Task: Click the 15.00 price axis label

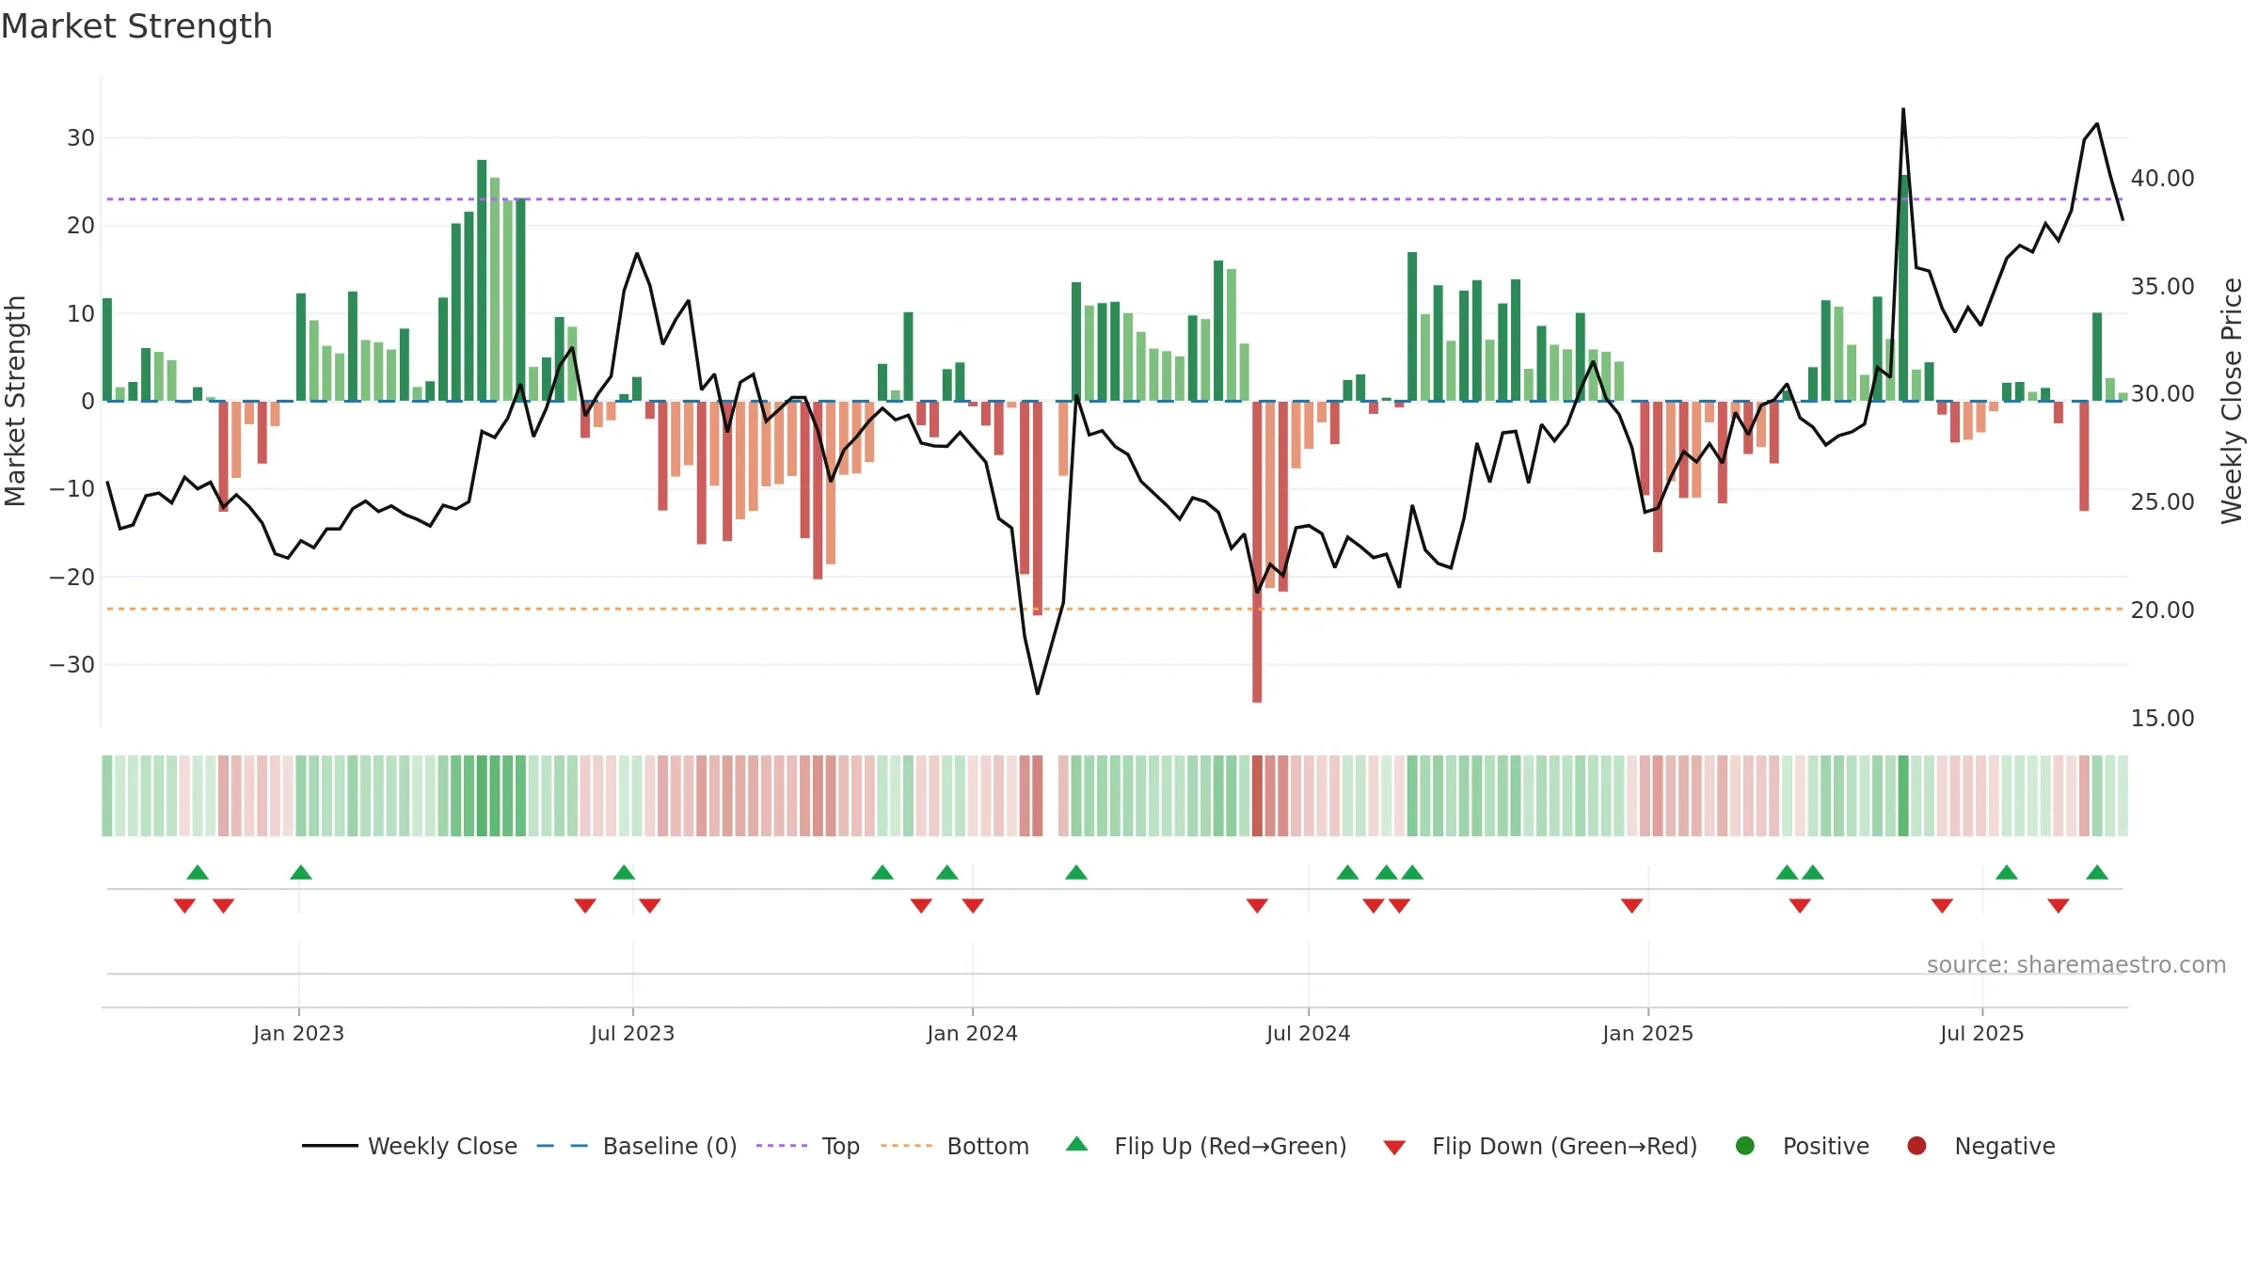Action: 2162,719
